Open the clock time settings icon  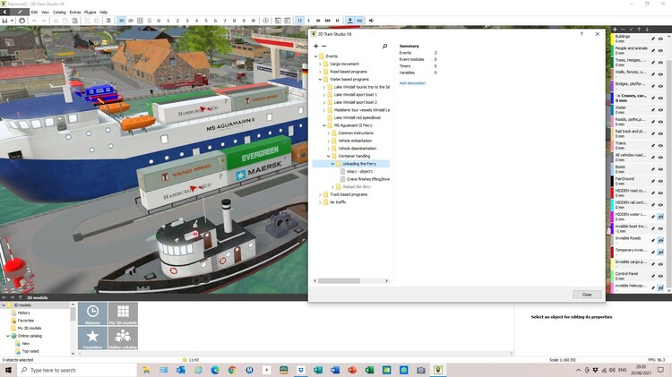pos(266,21)
